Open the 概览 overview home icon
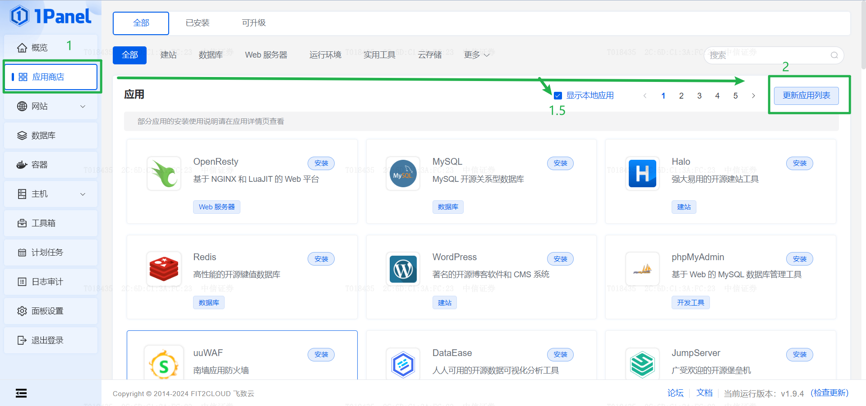This screenshot has height=406, width=866. coord(22,48)
